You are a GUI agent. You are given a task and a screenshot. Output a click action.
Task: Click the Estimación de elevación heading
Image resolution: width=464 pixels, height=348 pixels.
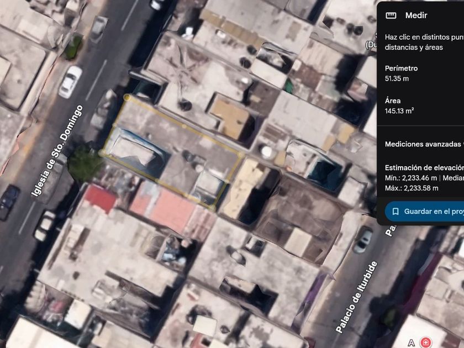(424, 168)
